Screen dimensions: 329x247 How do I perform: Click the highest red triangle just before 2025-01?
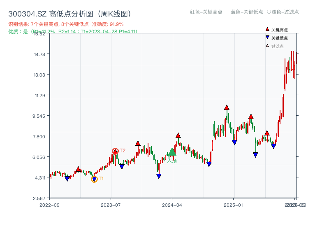tap(227, 107)
